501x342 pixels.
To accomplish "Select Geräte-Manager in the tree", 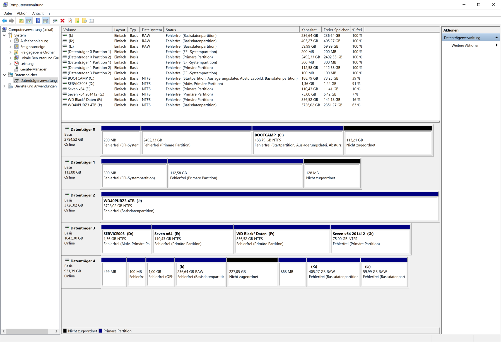I will point(33,69).
